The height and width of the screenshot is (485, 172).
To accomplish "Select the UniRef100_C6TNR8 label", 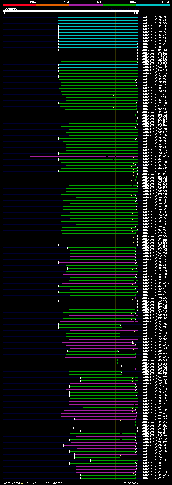I will (x=154, y=35).
